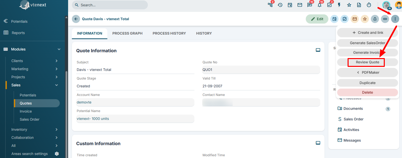Viewport: 402px width, 158px height.
Task: Click the green Edit button
Action: pos(317,19)
